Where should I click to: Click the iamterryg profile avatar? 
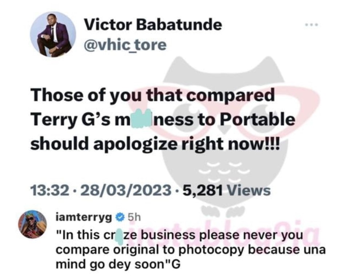pos(32,224)
